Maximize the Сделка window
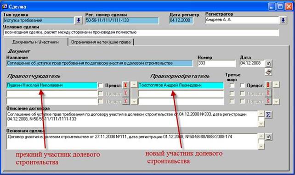 click(280, 7)
